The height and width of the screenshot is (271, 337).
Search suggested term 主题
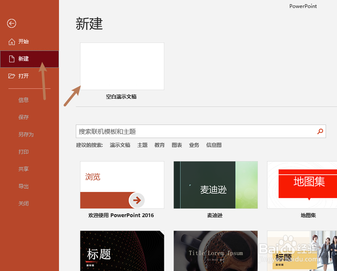pyautogui.click(x=142, y=145)
